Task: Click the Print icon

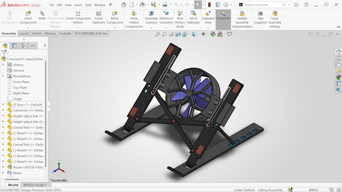Action: click(165, 5)
